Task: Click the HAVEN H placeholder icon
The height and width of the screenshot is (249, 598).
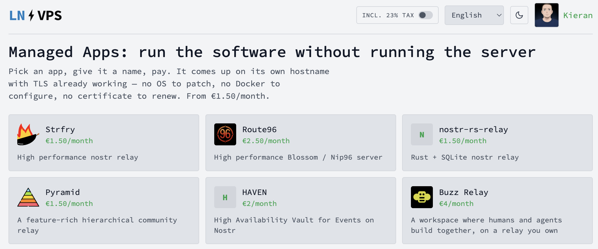Action: [x=225, y=197]
